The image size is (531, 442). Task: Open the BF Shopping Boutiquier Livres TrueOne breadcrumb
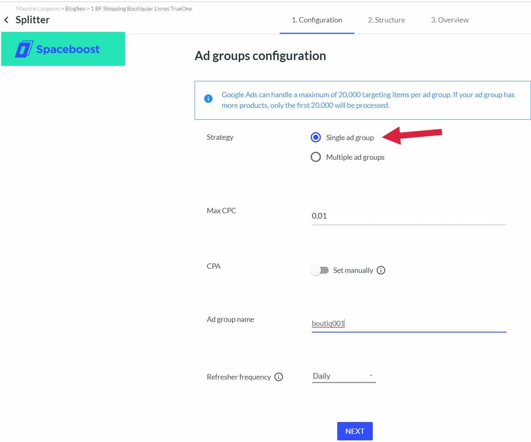pos(141,8)
